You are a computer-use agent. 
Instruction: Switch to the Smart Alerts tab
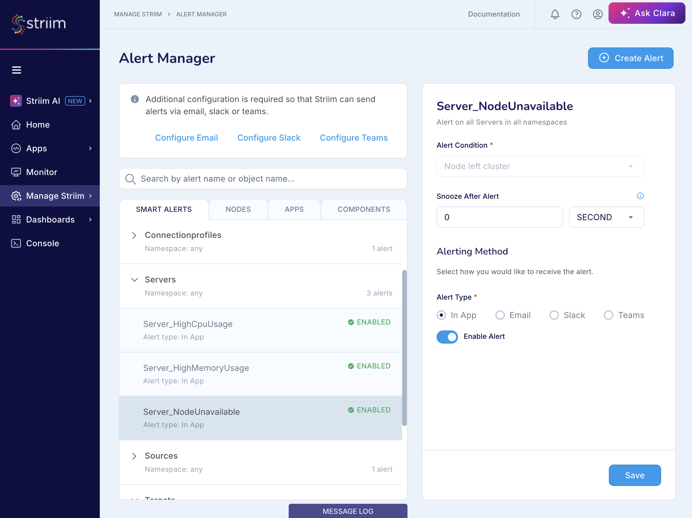point(164,210)
